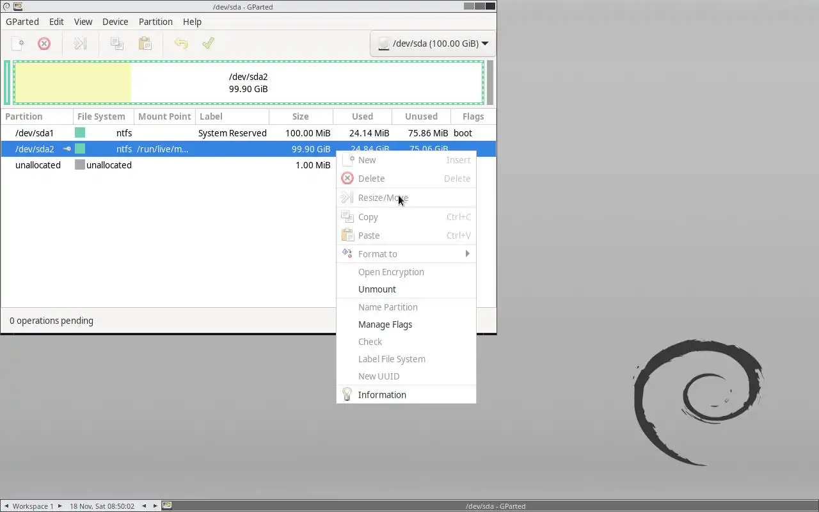Open the View menu
The height and width of the screenshot is (512, 819).
click(x=83, y=22)
